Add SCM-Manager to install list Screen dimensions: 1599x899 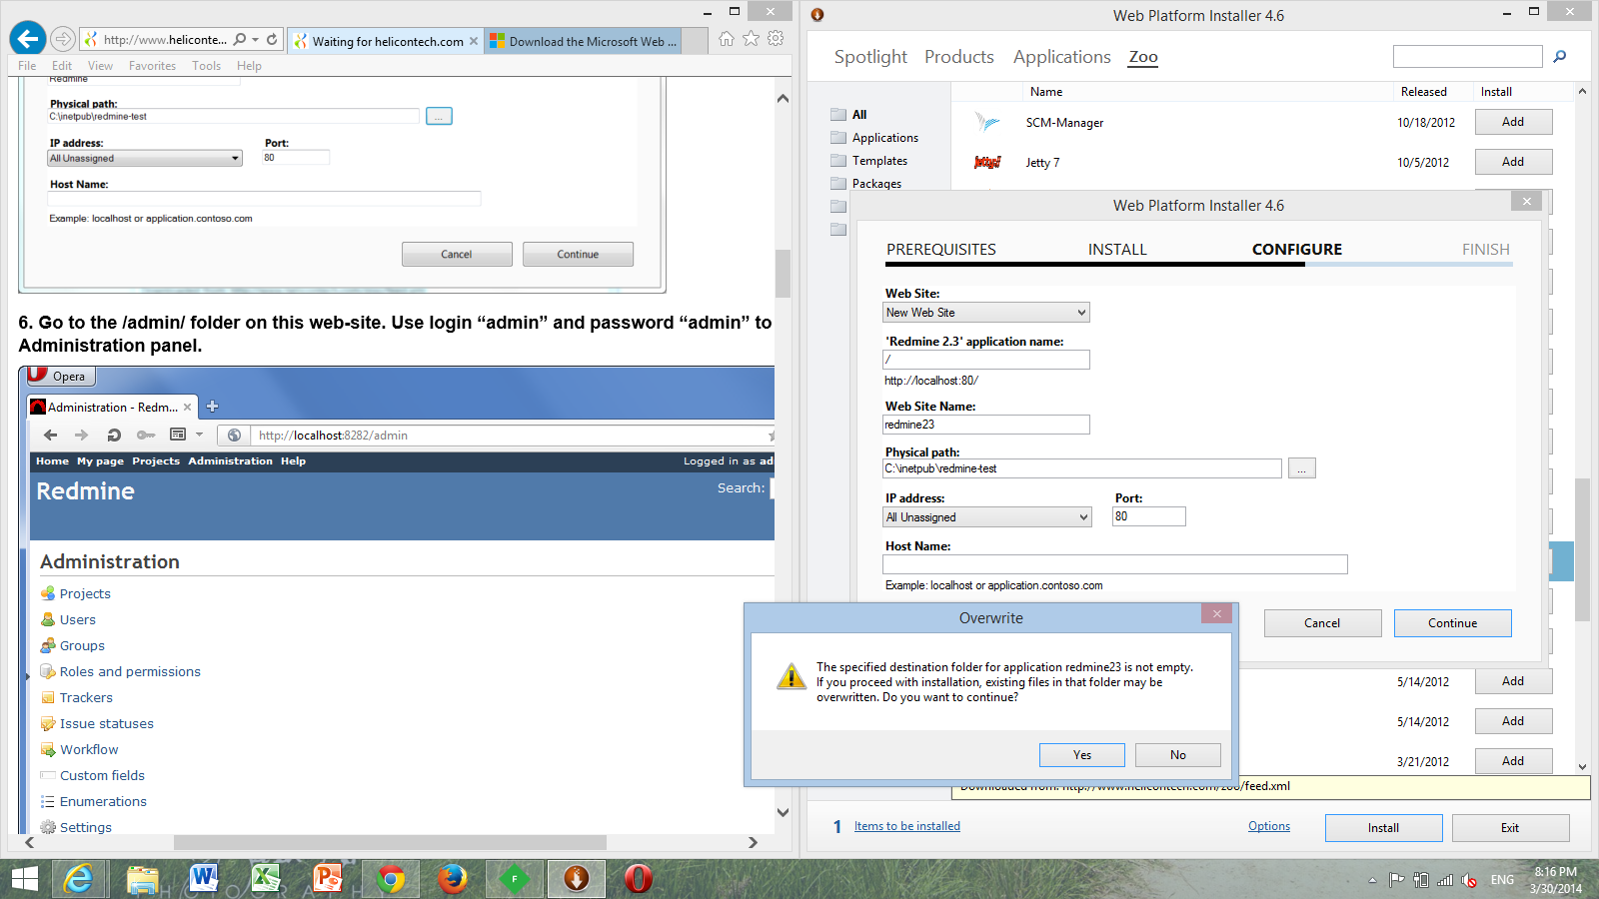(x=1513, y=122)
